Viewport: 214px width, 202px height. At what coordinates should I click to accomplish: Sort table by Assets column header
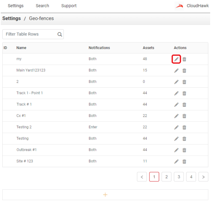(148, 48)
